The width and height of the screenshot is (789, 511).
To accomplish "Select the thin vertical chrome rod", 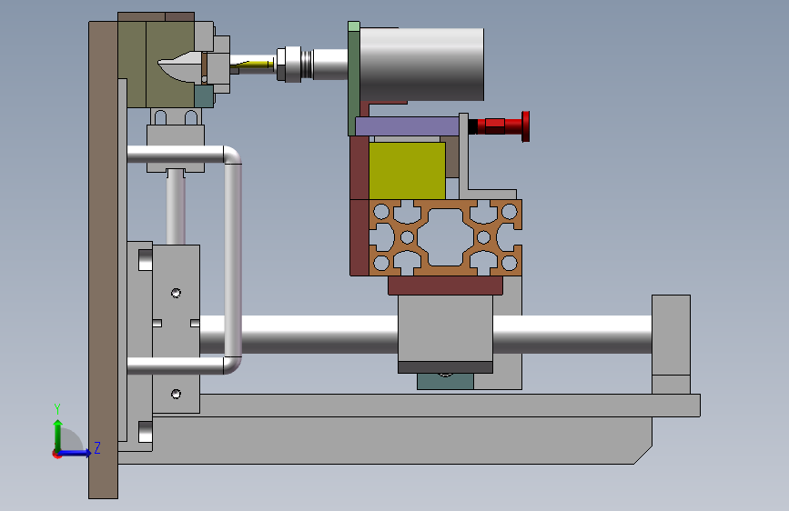I will [176, 209].
